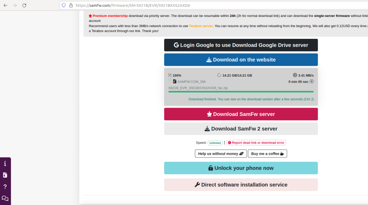
Task: Click Buy me a coffee button
Action: click(267, 154)
